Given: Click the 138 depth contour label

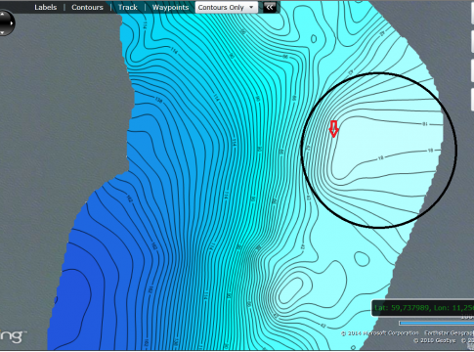Looking at the screenshot, I should click(158, 100).
